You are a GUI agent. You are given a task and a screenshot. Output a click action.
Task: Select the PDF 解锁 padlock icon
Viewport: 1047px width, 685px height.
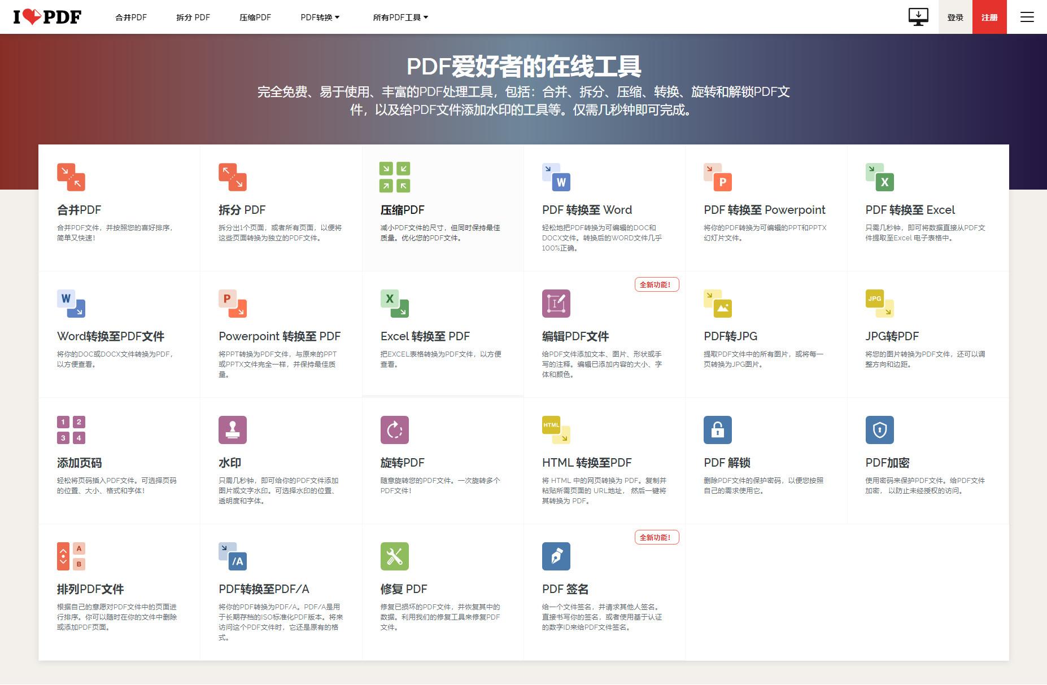tap(718, 430)
